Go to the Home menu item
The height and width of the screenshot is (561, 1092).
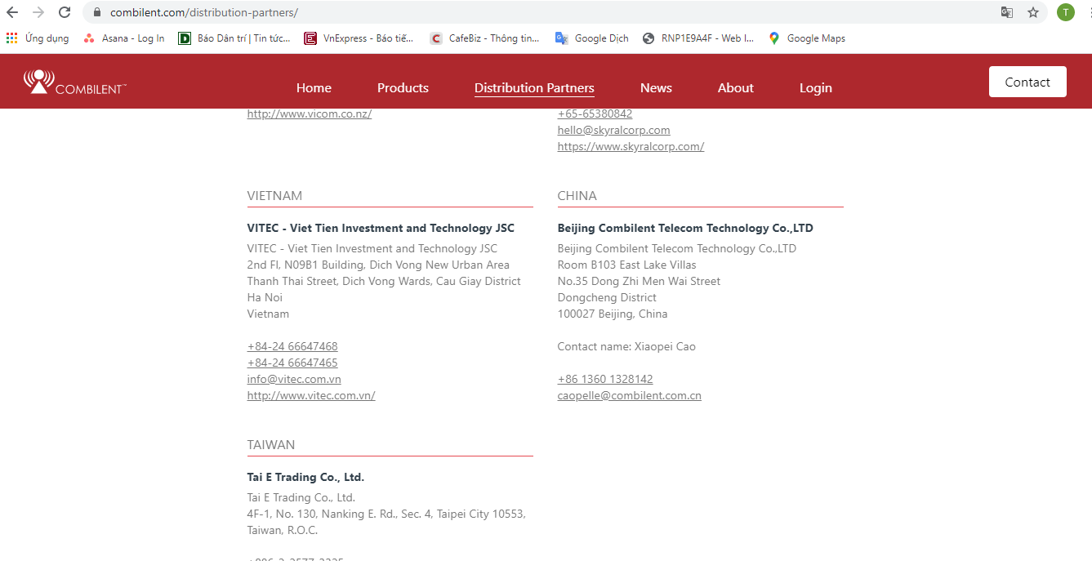(x=314, y=88)
